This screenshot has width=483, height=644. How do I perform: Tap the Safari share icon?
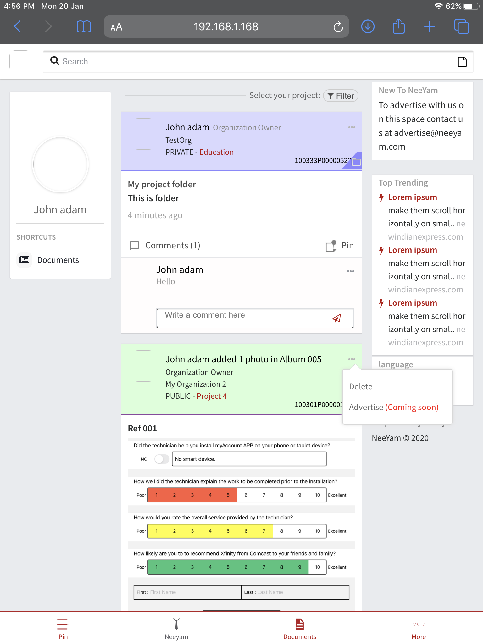point(398,26)
